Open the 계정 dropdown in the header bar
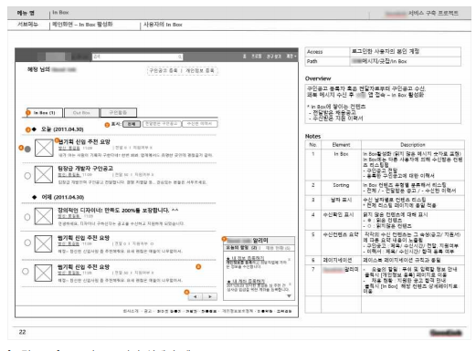This screenshot has width=476, height=351. pyautogui.click(x=291, y=57)
